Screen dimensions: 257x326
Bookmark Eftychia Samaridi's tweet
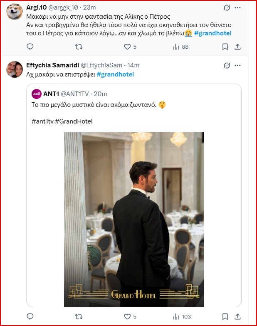click(x=225, y=316)
